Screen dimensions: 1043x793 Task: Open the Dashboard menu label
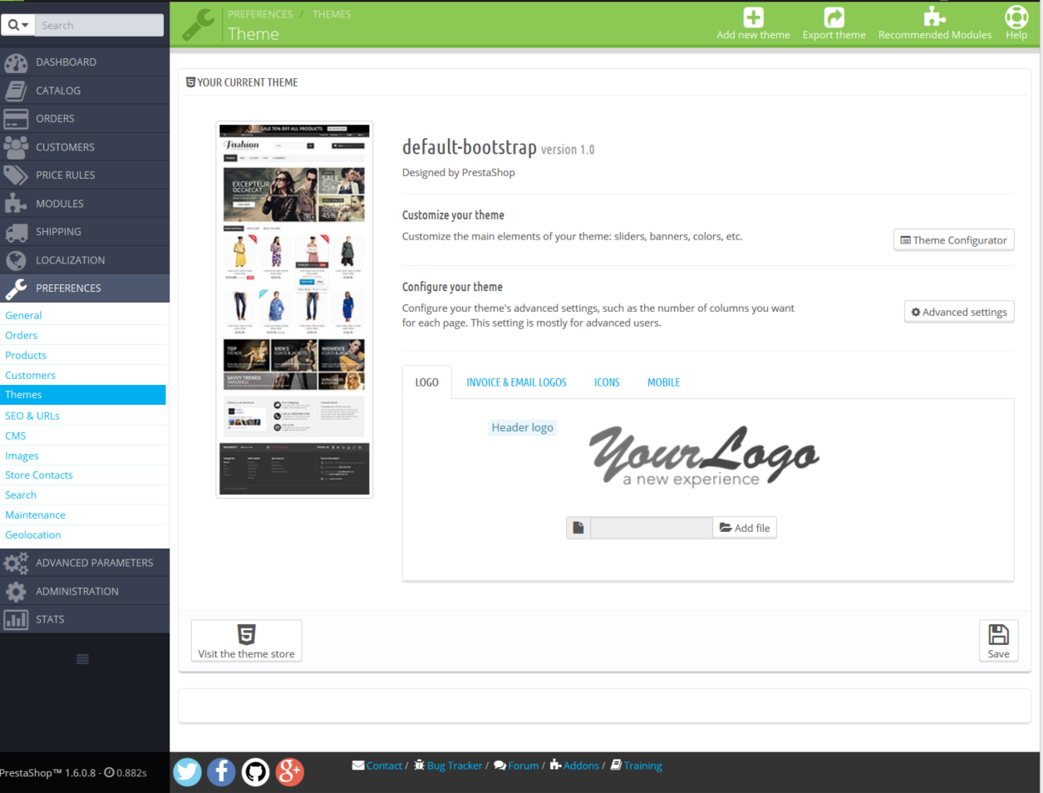66,62
